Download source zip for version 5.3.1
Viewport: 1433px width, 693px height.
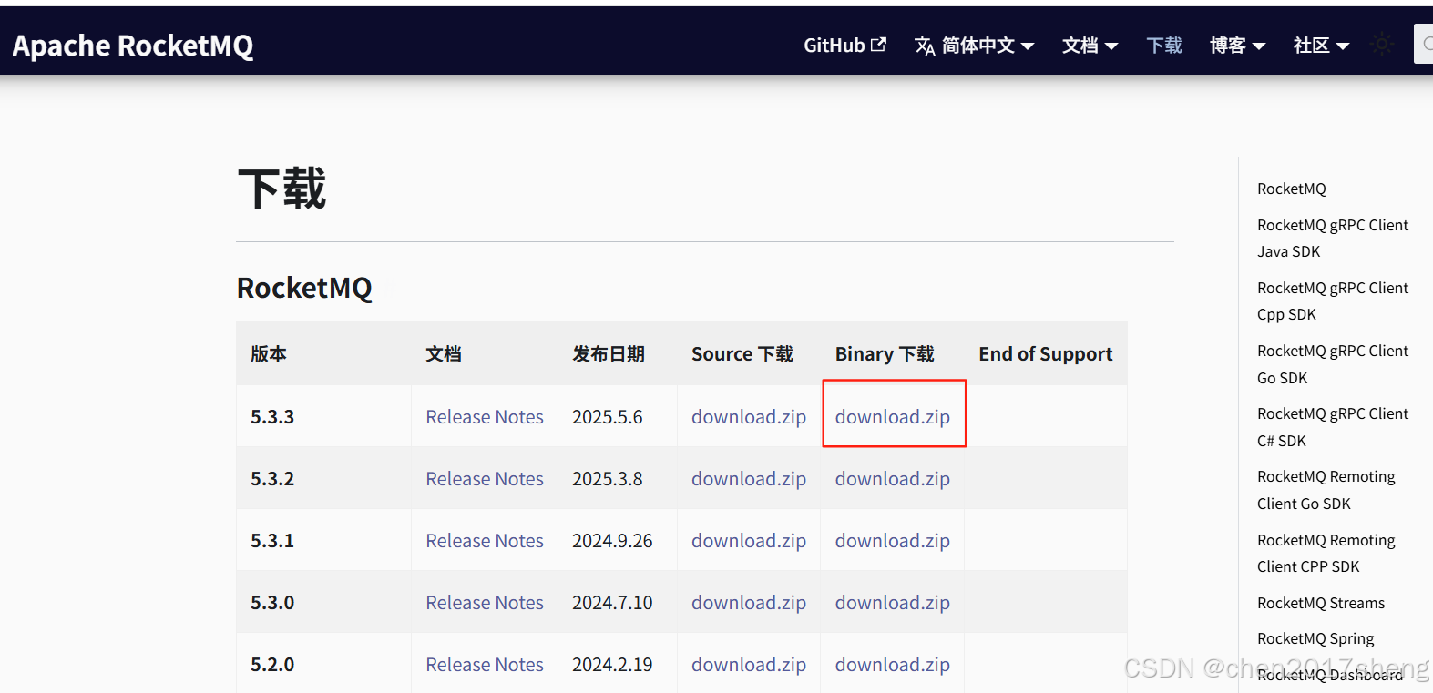point(749,541)
